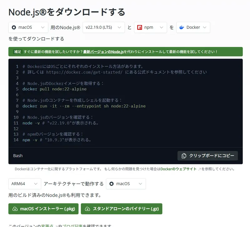Click the macOS logo in the lower platform selector

[x=112, y=184]
